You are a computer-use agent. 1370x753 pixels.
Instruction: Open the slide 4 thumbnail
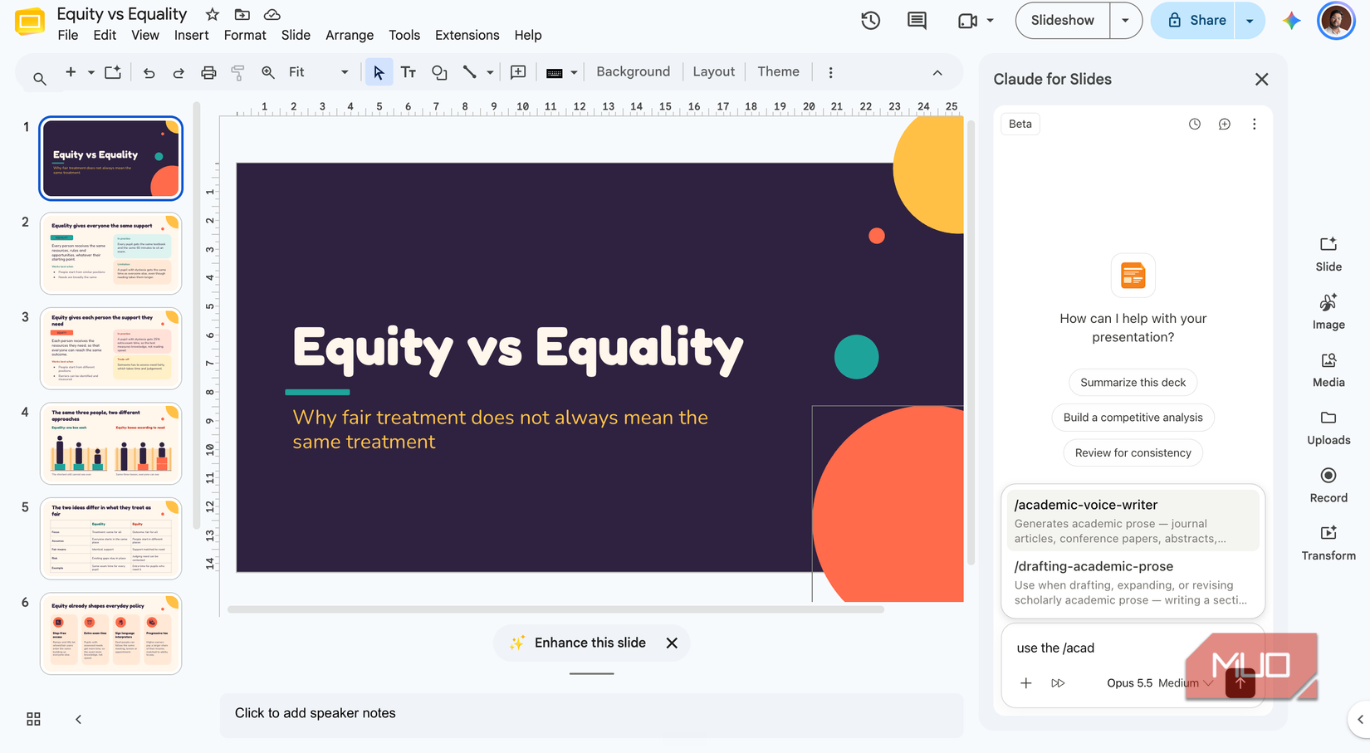[110, 443]
